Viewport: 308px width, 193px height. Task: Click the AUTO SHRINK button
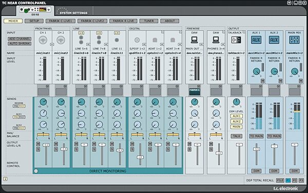pos(20,44)
